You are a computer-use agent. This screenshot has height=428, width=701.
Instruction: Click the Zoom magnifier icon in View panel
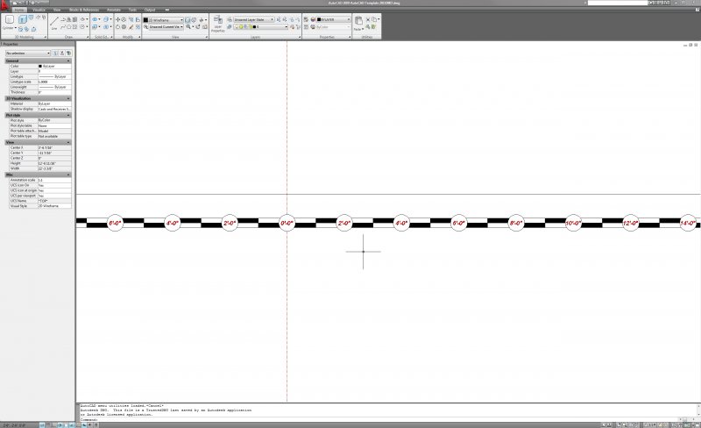(188, 27)
